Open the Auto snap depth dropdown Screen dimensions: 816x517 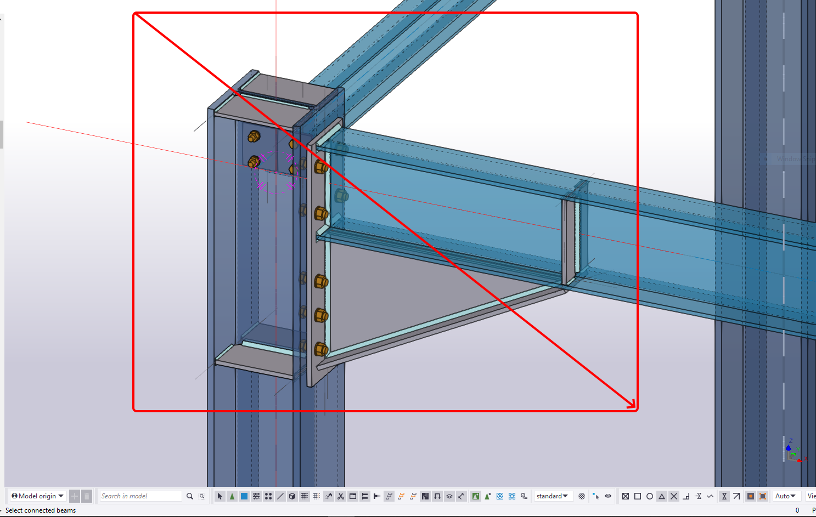click(785, 496)
